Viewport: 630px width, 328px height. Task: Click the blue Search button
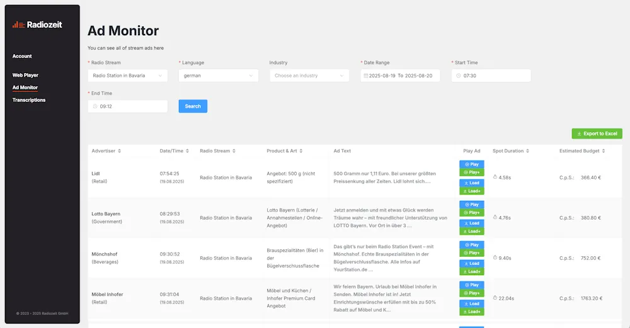coord(193,106)
